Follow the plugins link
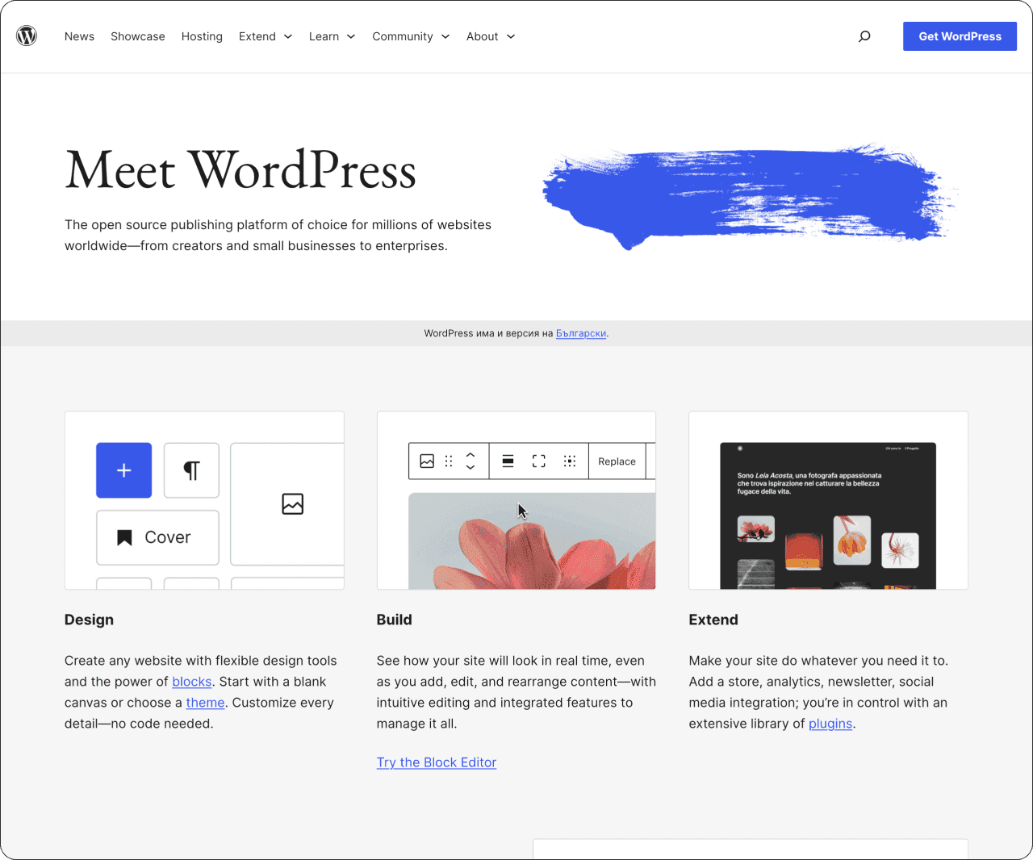 click(830, 724)
